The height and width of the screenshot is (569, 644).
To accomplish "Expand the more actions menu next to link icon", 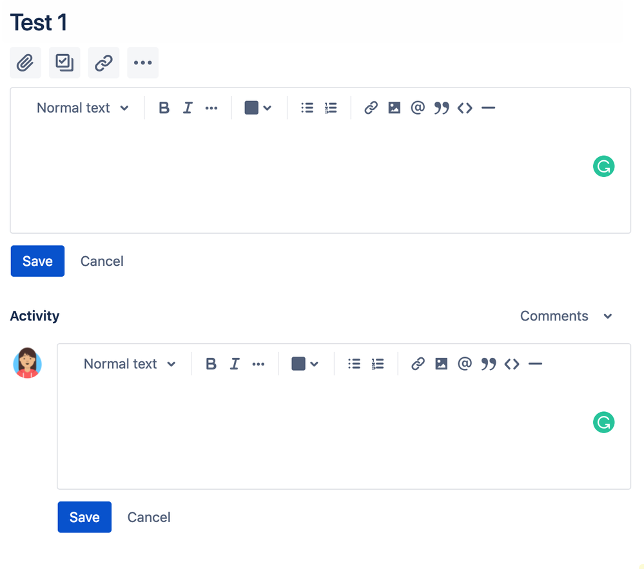I will [x=142, y=62].
